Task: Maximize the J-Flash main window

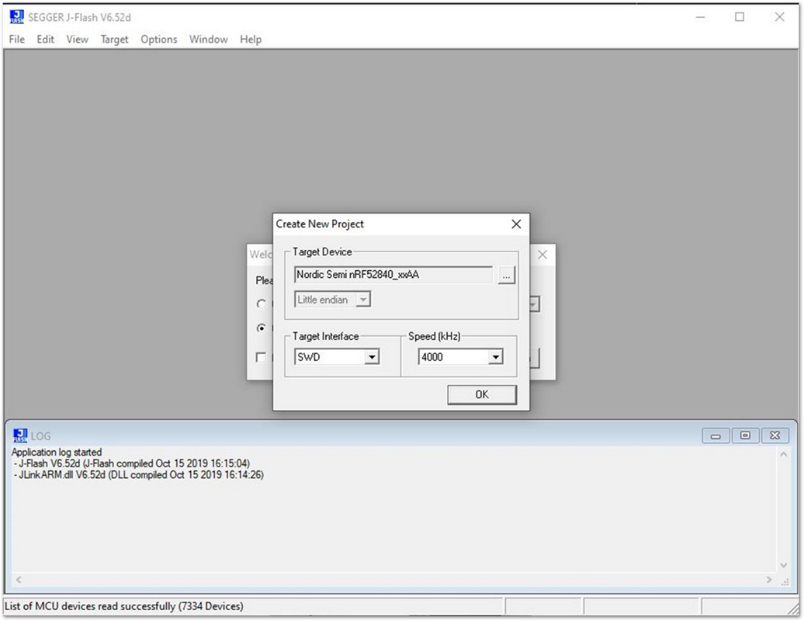Action: [x=740, y=17]
